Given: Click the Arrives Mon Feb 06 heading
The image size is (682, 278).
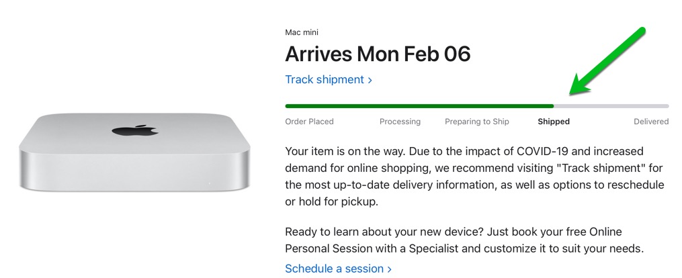Looking at the screenshot, I should click(x=378, y=54).
